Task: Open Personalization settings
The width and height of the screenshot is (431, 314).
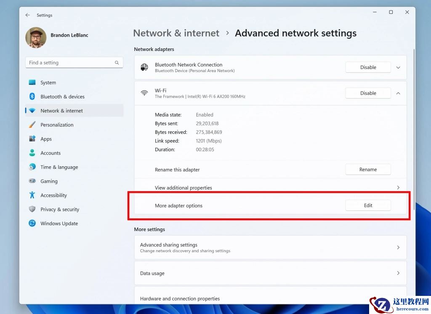Action: point(57,125)
